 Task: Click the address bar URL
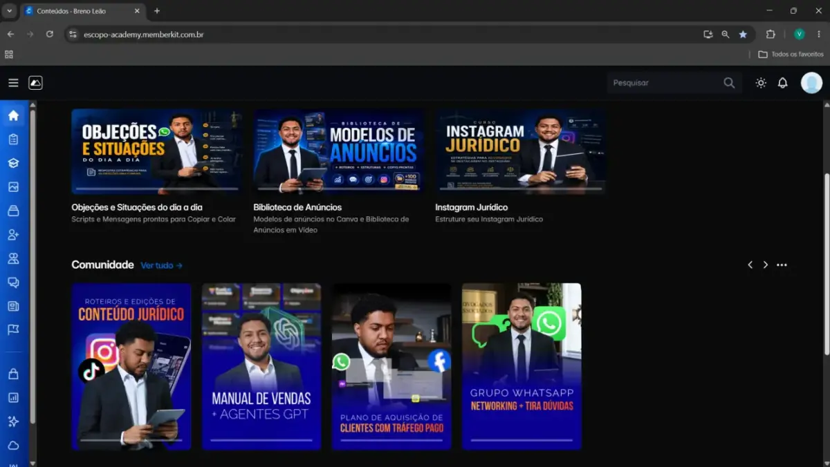143,35
